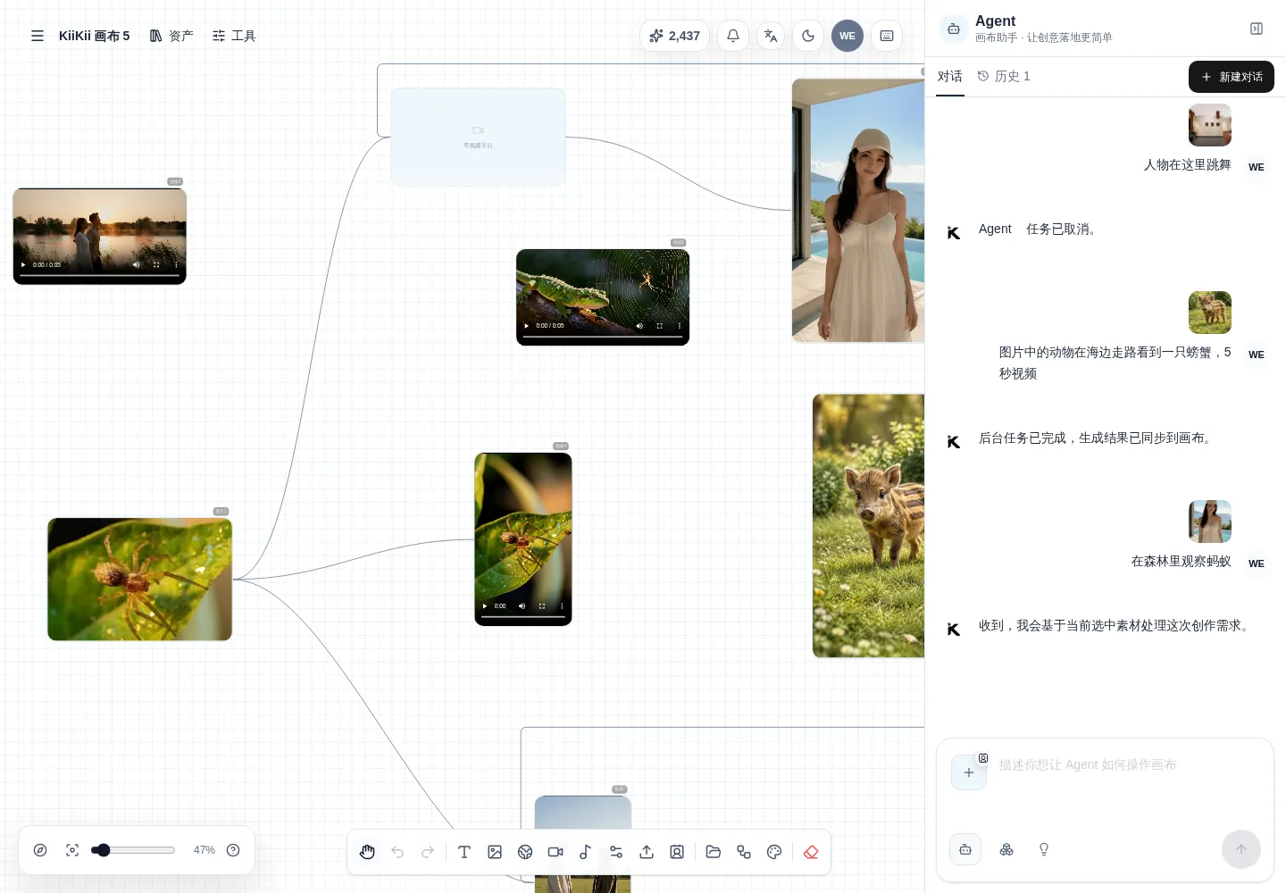Switch to the 历史 1 tab

coord(1005,77)
